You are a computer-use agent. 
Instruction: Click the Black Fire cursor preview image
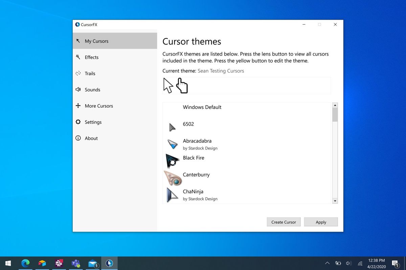[172, 161]
